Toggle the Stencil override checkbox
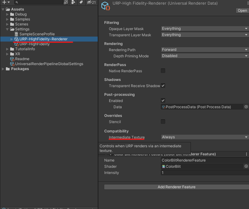The image size is (249, 209). 163,122
